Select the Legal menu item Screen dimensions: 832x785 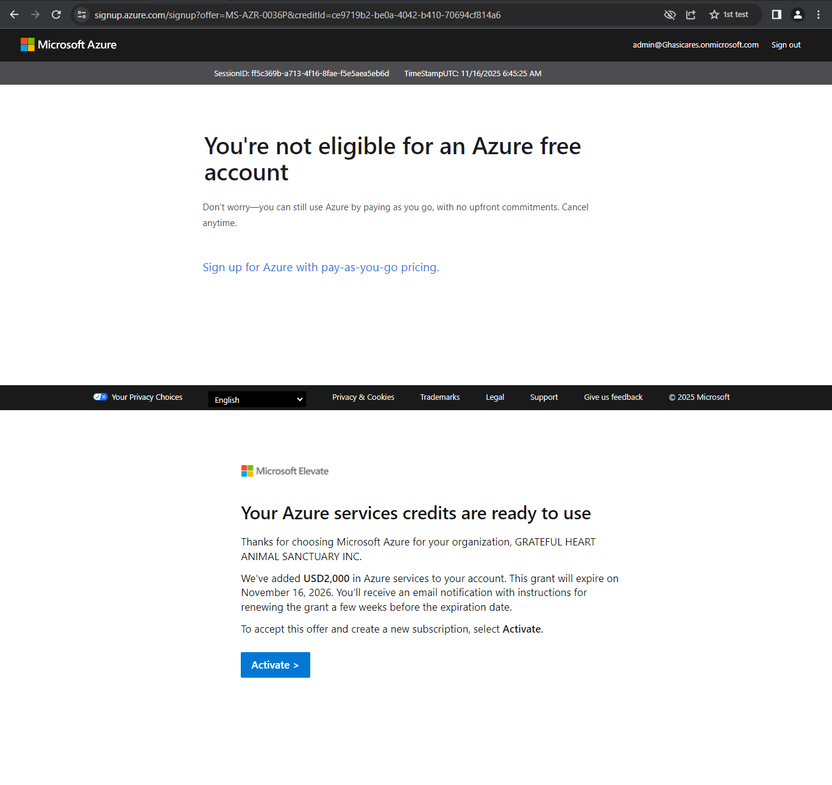(494, 397)
